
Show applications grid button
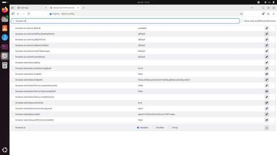[5, 150]
